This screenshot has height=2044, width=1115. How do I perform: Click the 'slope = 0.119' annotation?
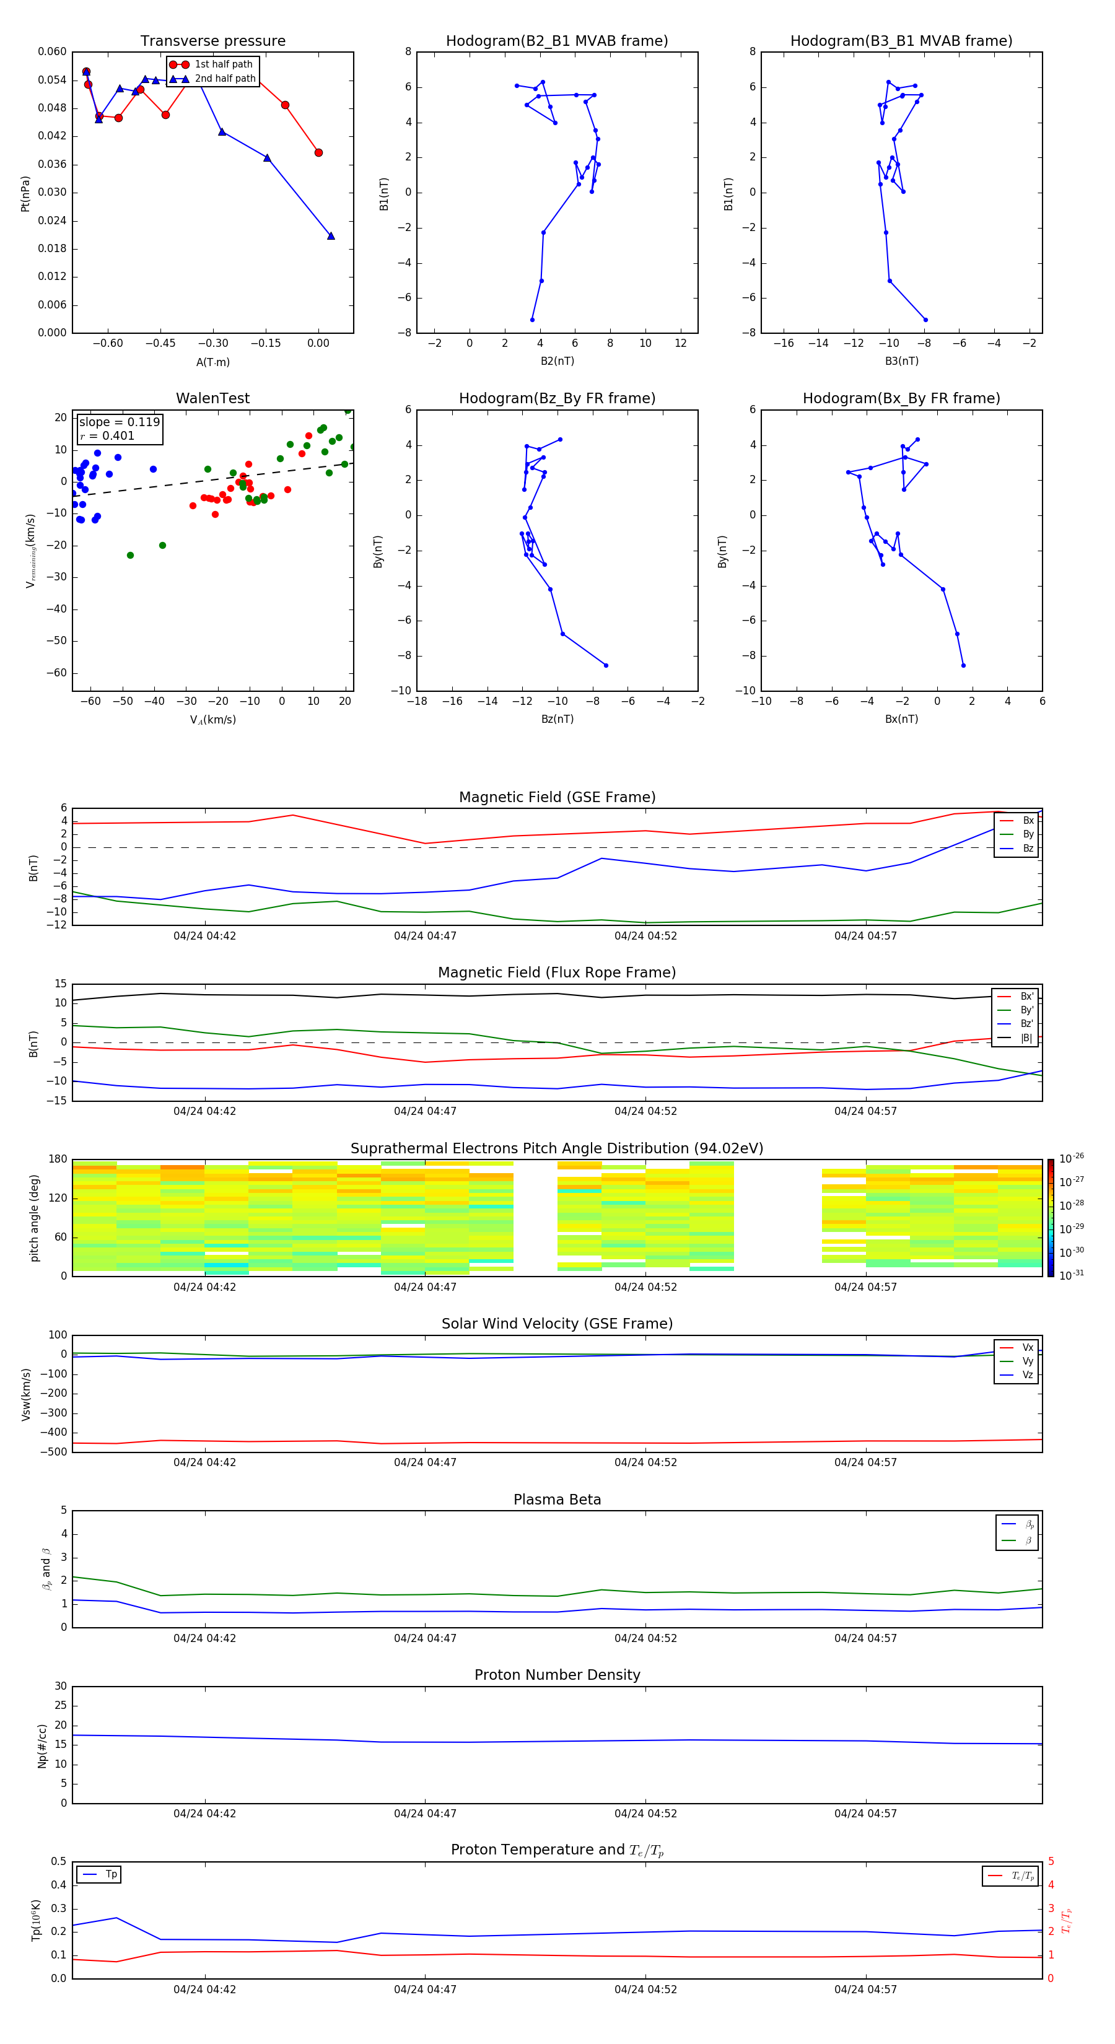pos(119,422)
